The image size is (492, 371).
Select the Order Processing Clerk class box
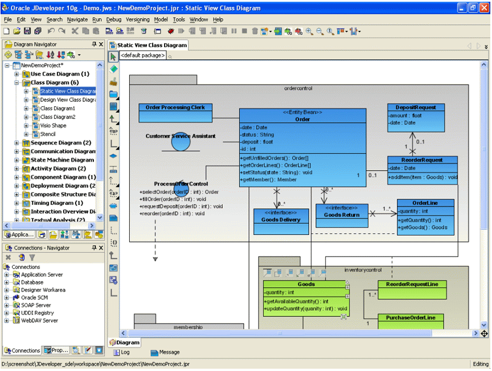[x=175, y=113]
